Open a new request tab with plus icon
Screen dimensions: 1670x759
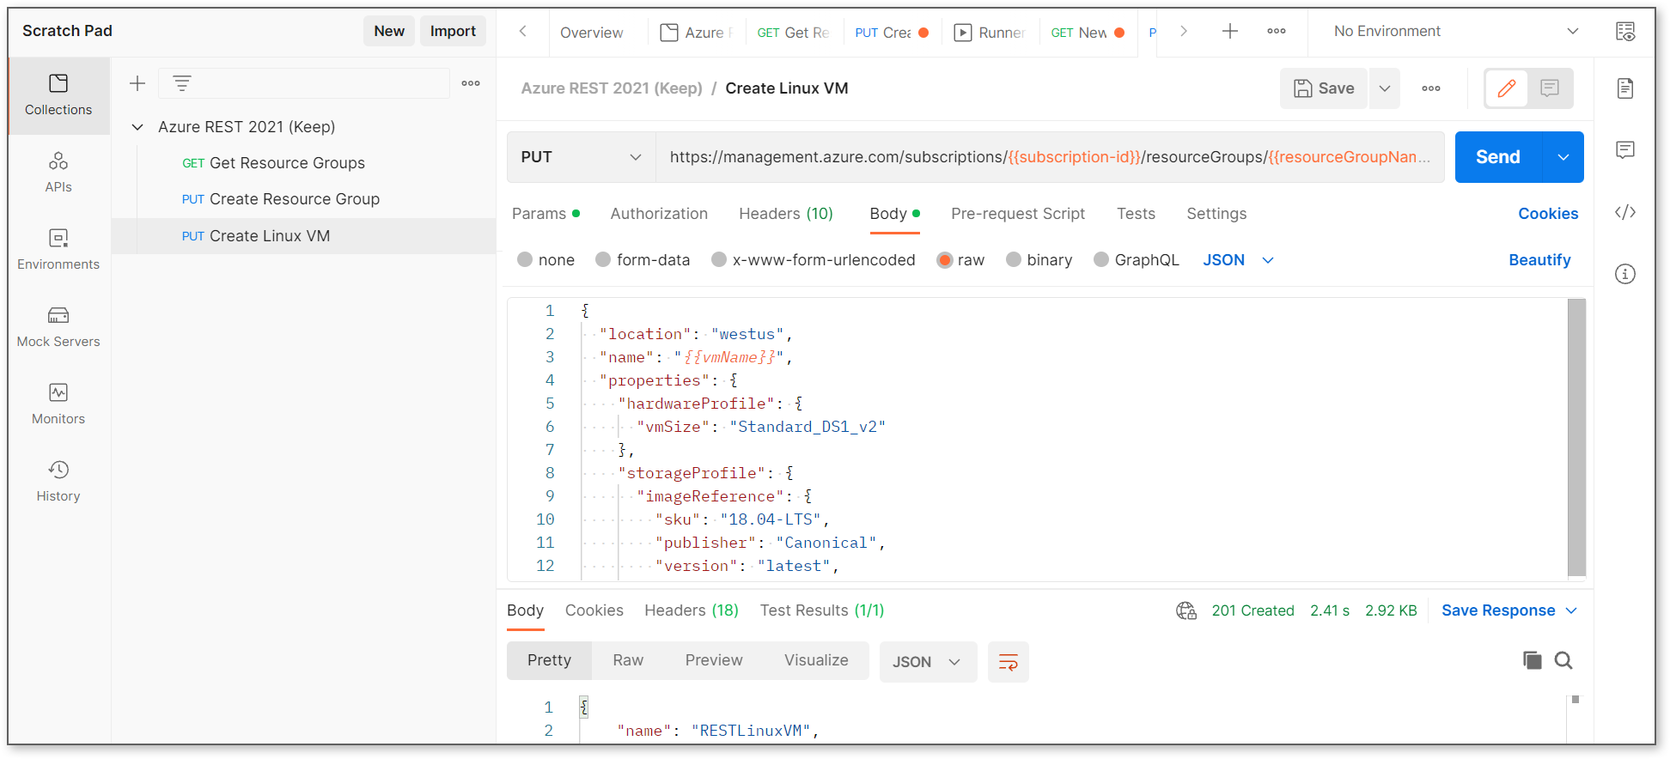[x=1230, y=31]
